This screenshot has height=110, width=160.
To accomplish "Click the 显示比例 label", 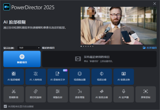I will click(x=9, y=48).
